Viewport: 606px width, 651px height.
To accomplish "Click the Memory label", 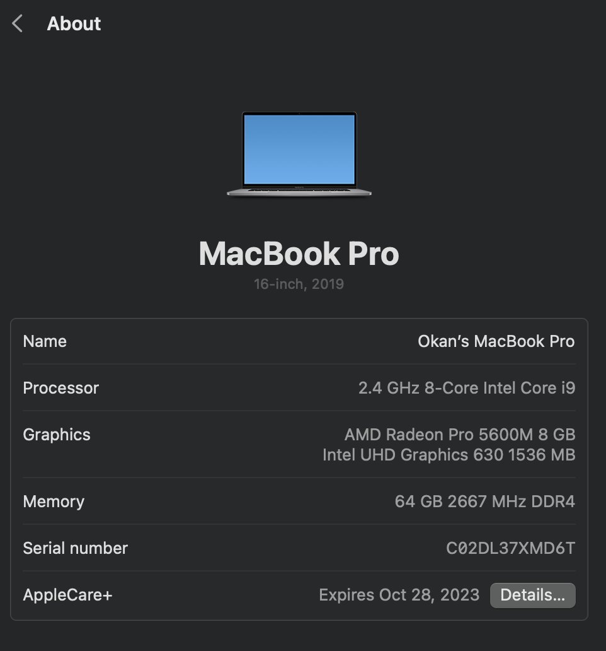I will click(54, 501).
